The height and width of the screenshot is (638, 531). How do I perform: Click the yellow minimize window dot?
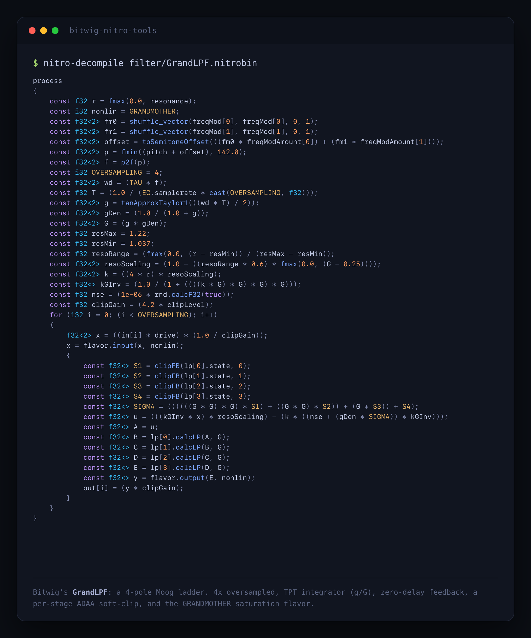[44, 31]
